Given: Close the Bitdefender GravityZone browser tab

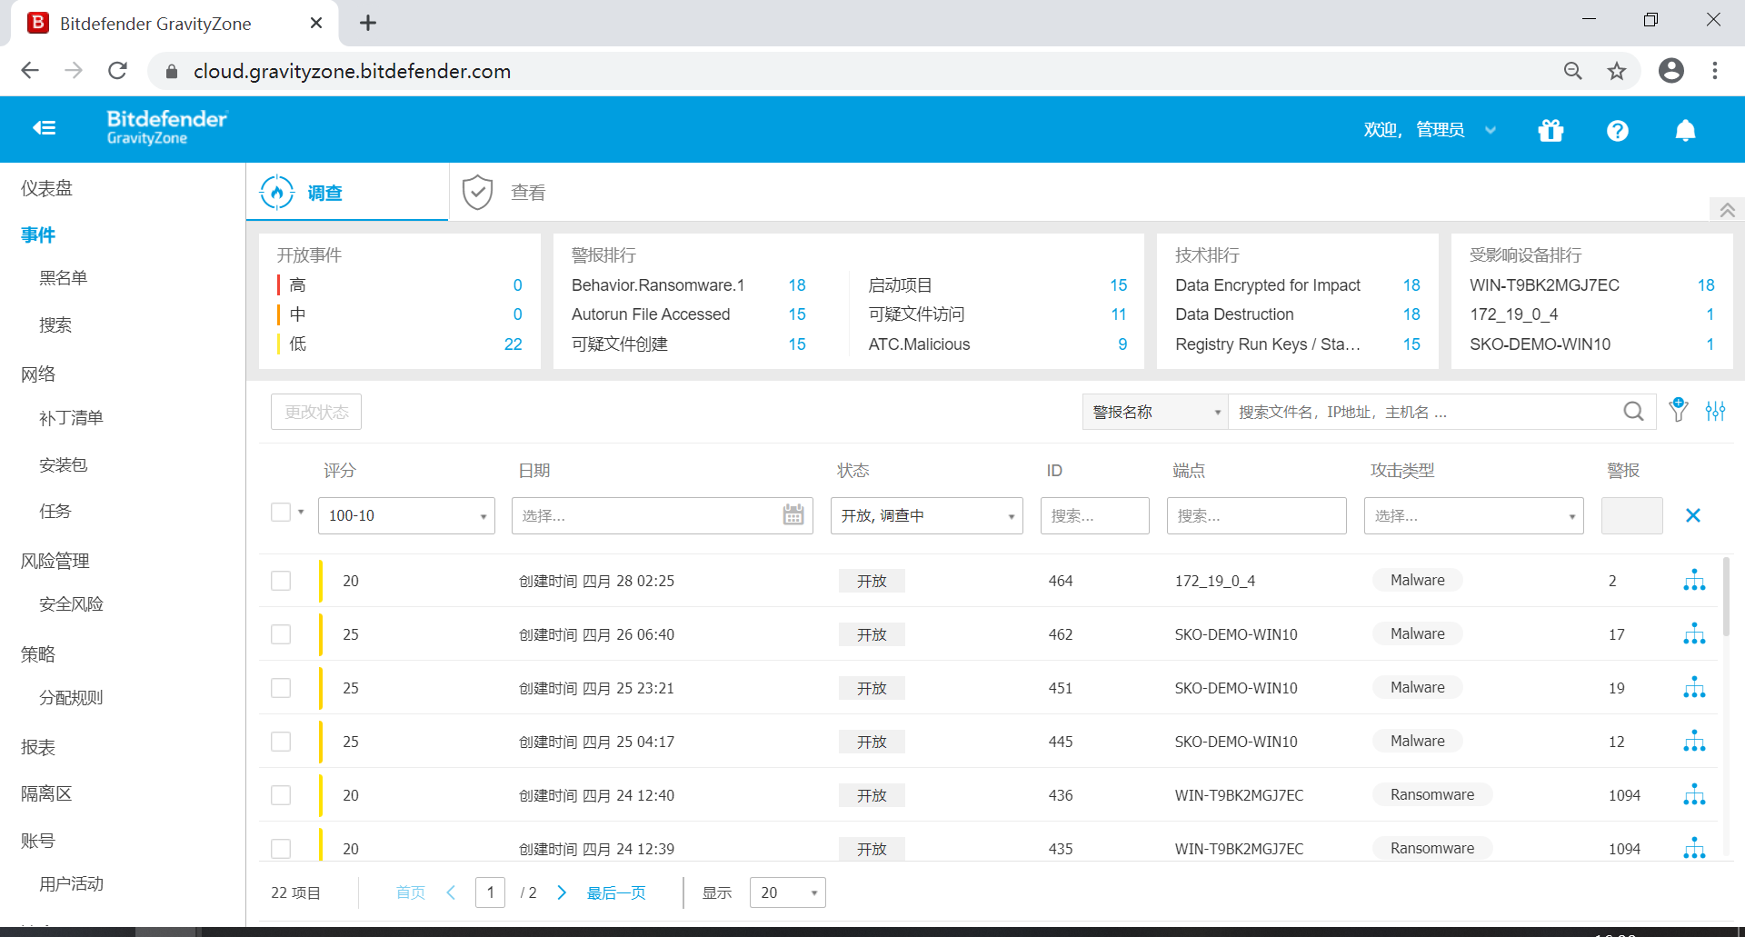Looking at the screenshot, I should click(x=315, y=23).
